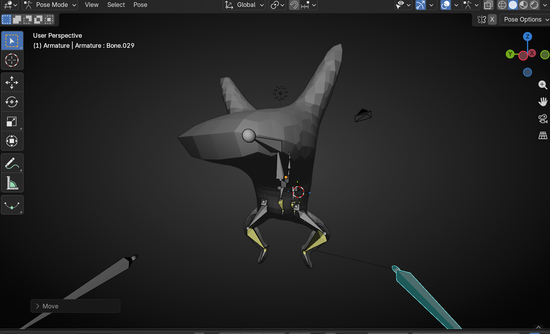This screenshot has width=550, height=334.
Task: Click the pan view hand icon
Action: tap(543, 102)
